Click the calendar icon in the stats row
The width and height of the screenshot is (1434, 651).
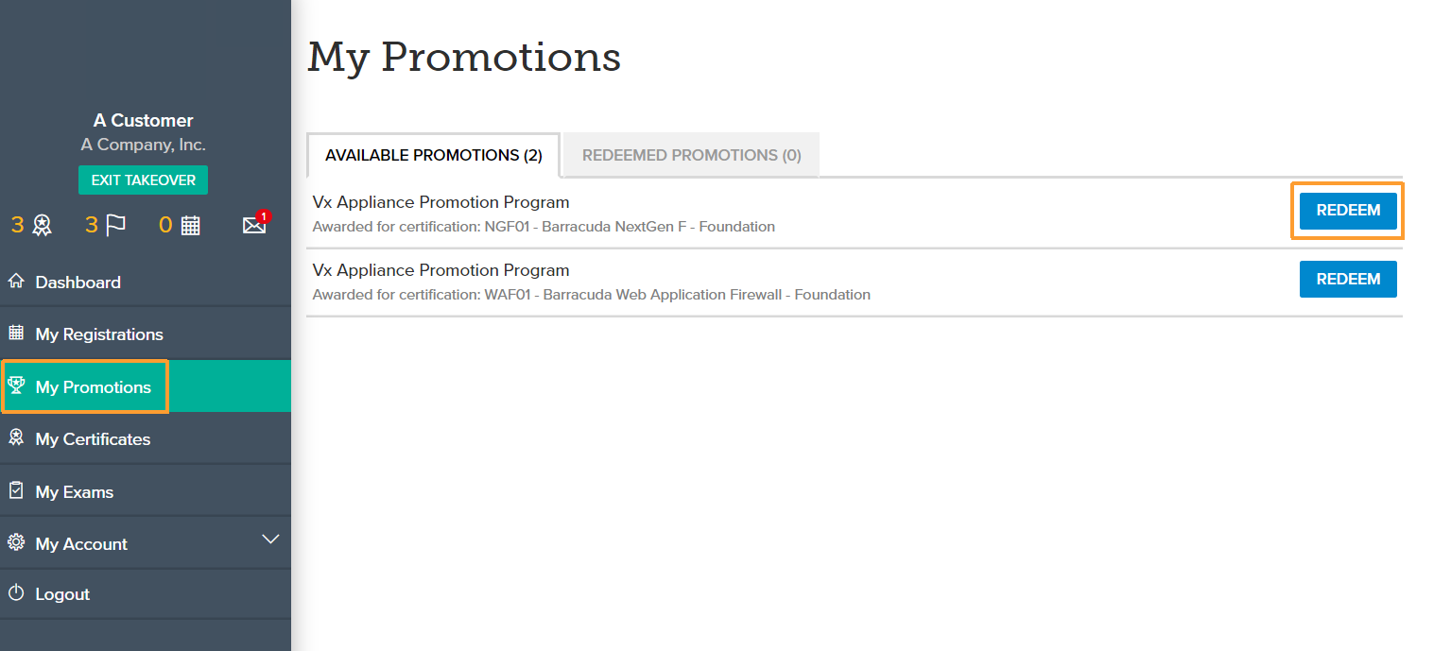coord(191,225)
